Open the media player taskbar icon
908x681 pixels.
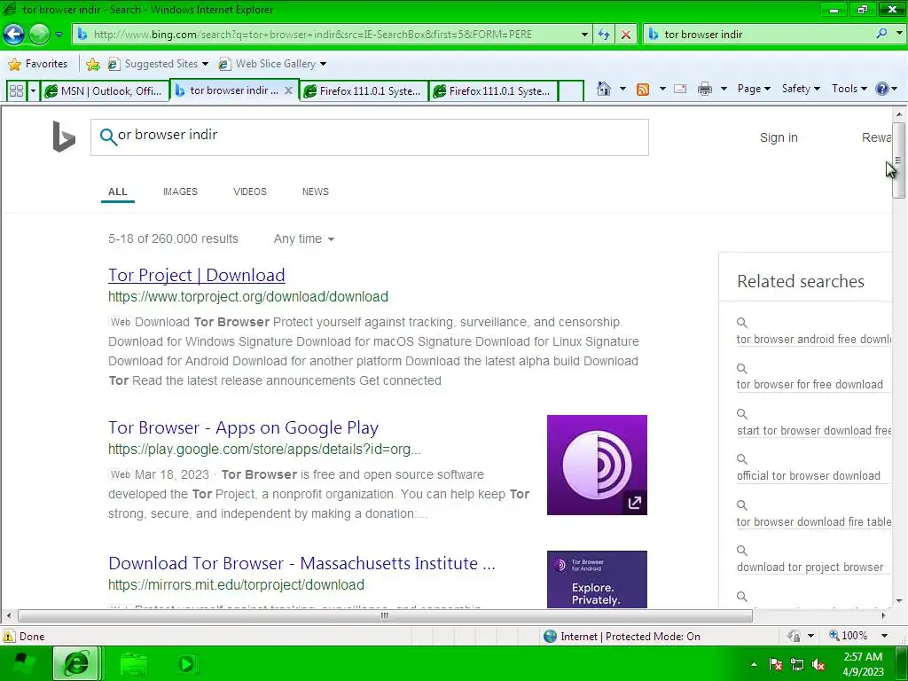[186, 663]
